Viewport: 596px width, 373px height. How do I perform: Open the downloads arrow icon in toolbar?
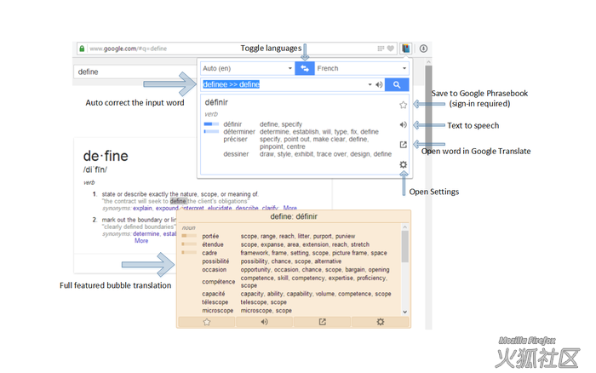(423, 49)
